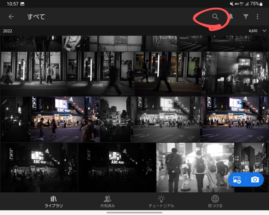Tap the cellular signal bars icon
Viewport: 269px width, 215px height.
pos(247,4)
